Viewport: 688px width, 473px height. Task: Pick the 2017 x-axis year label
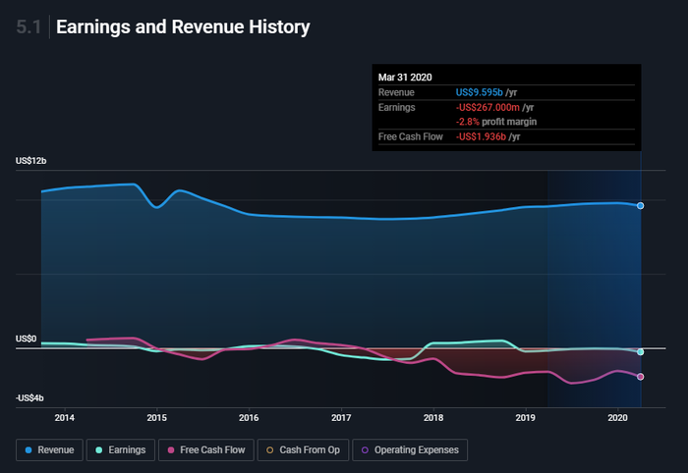click(341, 417)
